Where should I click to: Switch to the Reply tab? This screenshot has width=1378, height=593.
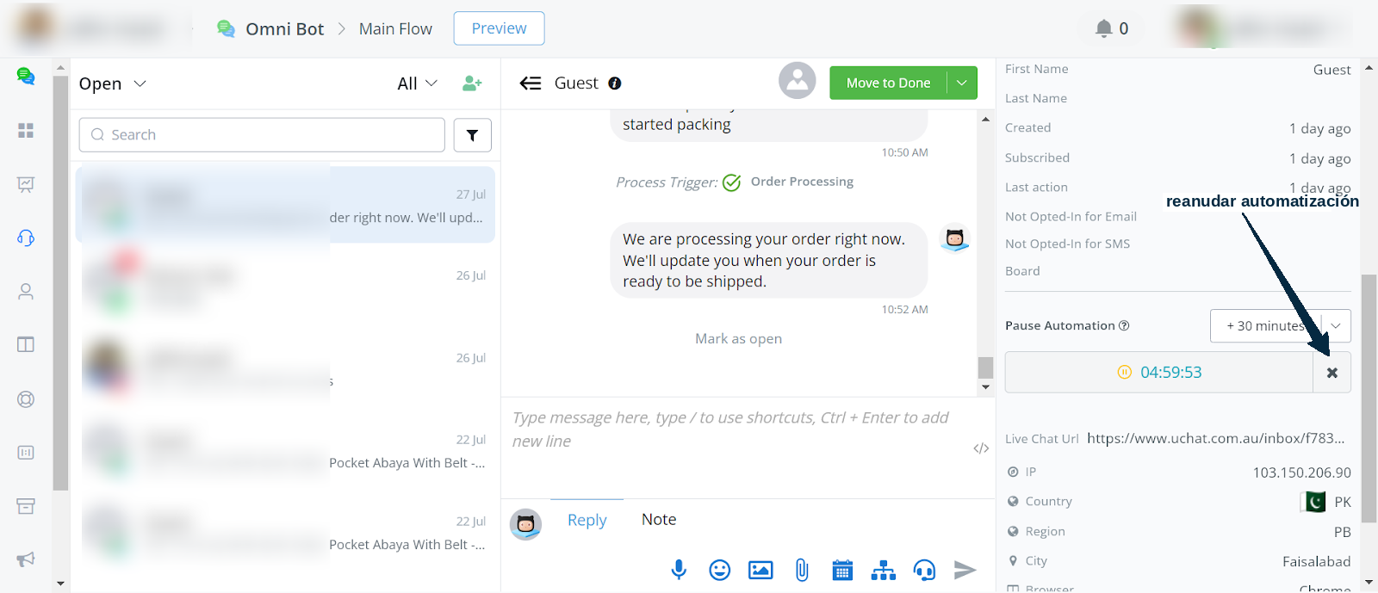pyautogui.click(x=587, y=520)
